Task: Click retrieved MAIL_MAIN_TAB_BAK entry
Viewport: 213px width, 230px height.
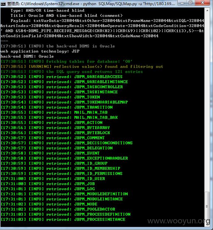Action: [x=59, y=118]
